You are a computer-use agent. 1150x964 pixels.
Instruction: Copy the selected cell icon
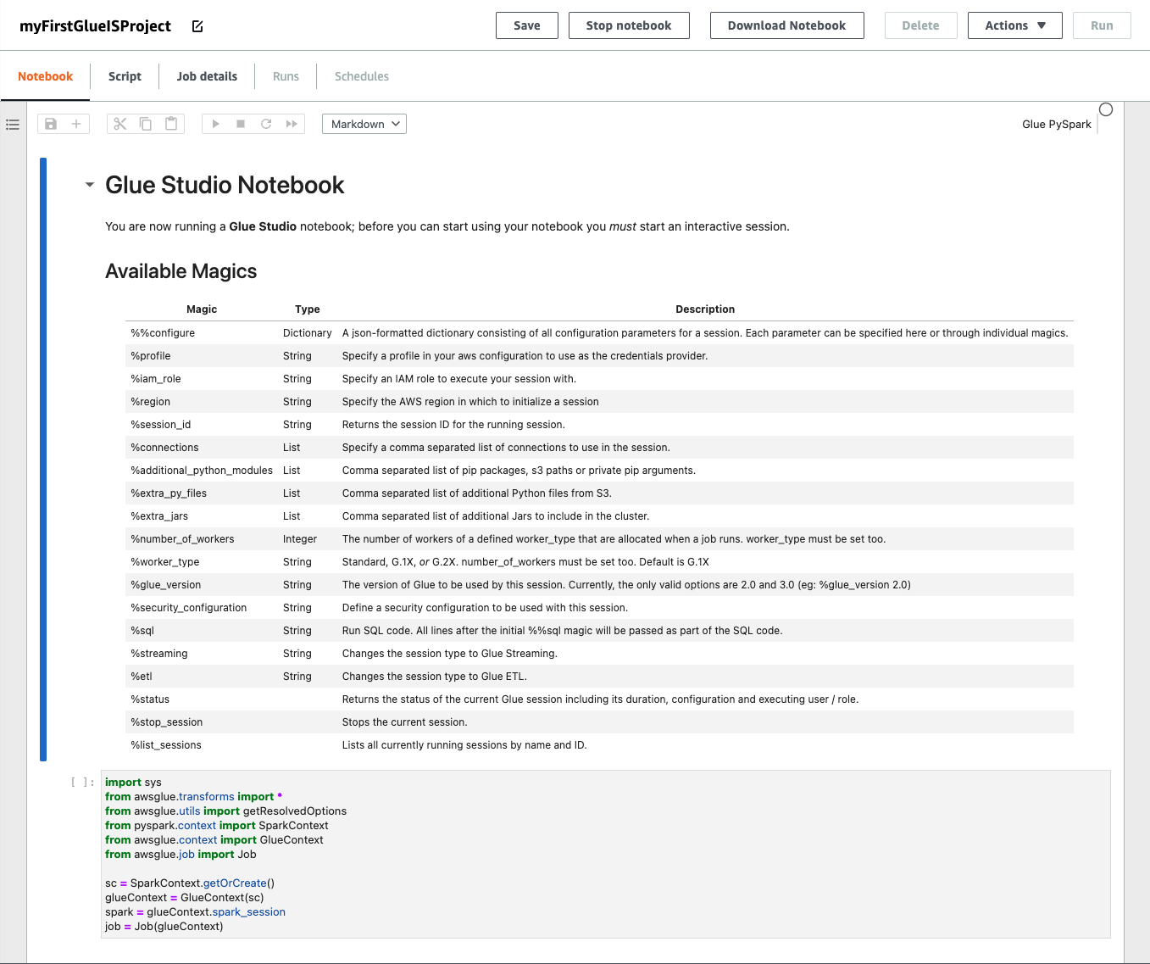click(x=146, y=124)
